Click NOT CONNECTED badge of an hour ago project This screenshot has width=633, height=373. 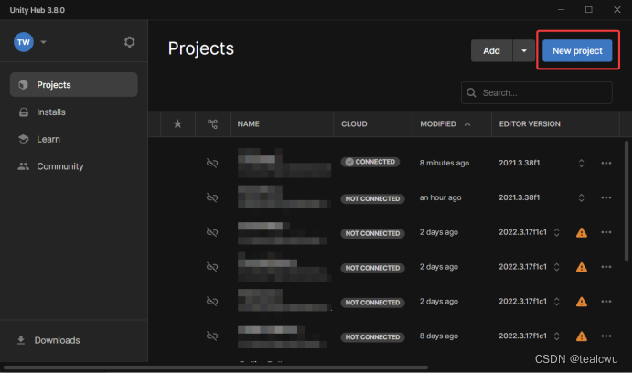pos(372,198)
